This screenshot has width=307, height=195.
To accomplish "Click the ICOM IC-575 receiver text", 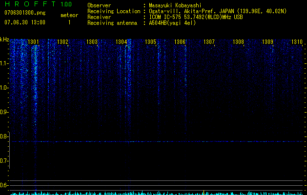I will (x=196, y=17).
